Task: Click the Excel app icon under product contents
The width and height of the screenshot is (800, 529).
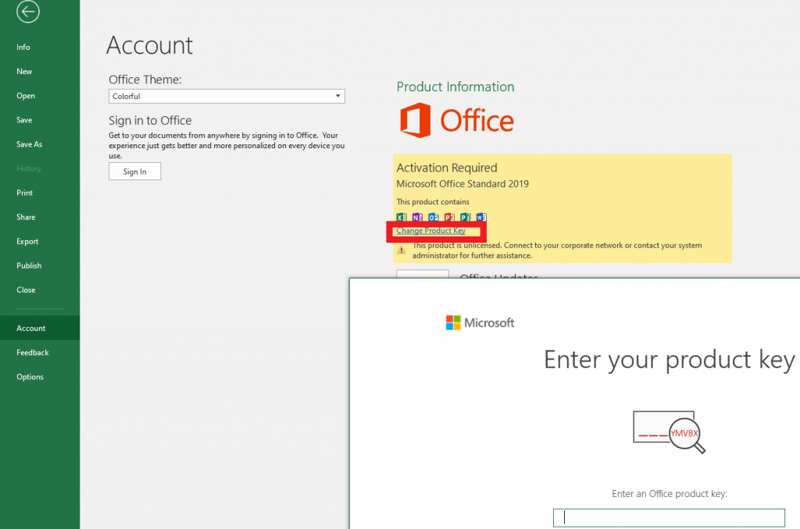Action: click(x=401, y=217)
